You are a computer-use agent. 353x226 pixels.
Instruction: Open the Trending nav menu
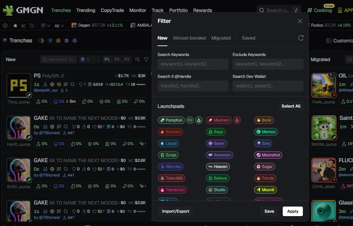tap(86, 10)
